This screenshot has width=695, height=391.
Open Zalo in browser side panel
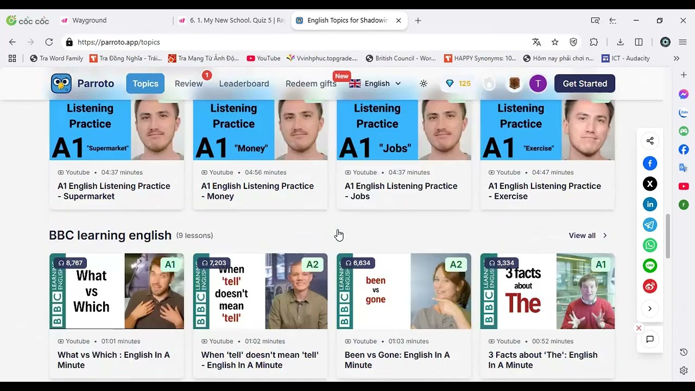point(684,113)
